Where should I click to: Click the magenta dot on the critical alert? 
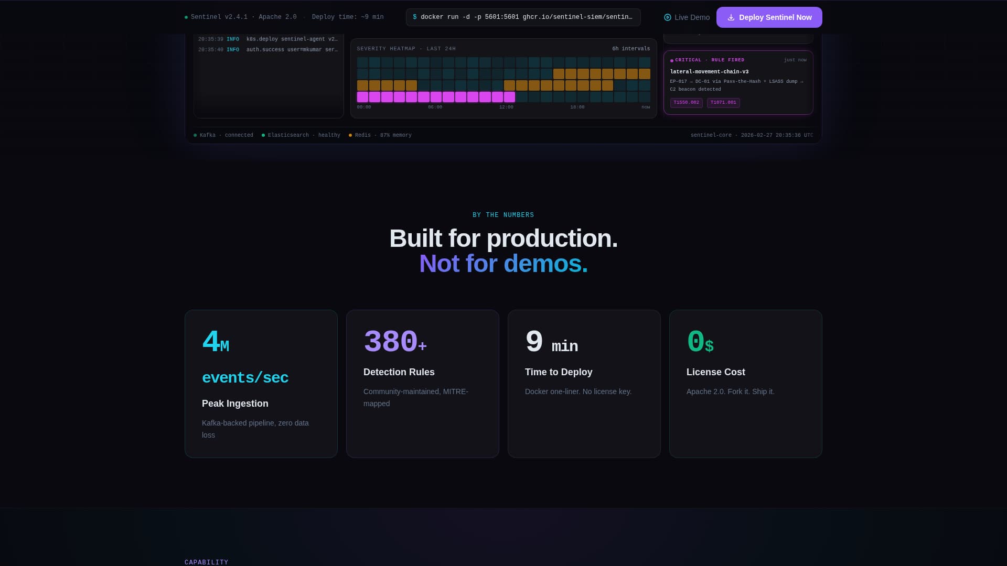672,61
